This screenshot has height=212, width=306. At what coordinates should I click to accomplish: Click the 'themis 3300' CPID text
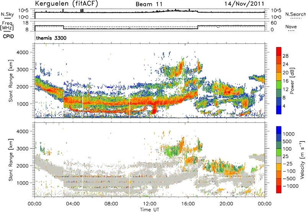tap(51, 38)
